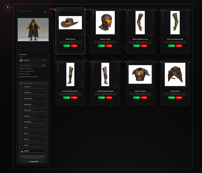Reject the Robotic Articulated Arms Left part

[144, 46]
